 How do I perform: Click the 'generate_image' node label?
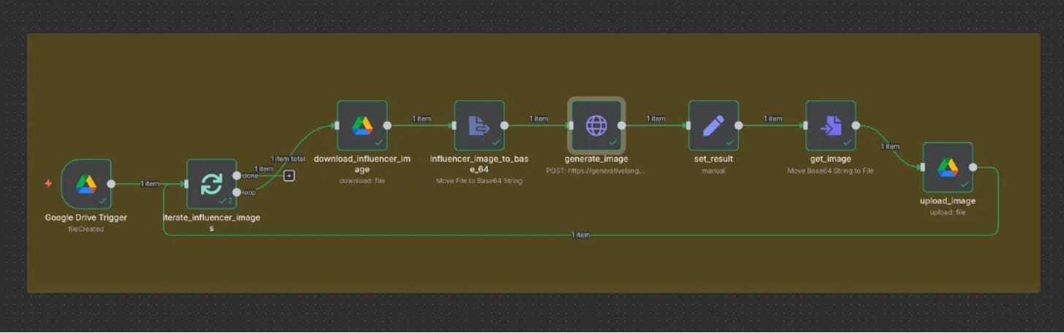pyautogui.click(x=596, y=158)
